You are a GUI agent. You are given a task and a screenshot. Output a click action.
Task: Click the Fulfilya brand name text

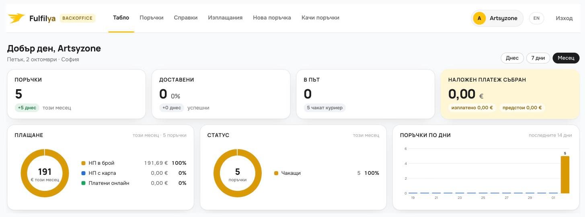pyautogui.click(x=42, y=18)
